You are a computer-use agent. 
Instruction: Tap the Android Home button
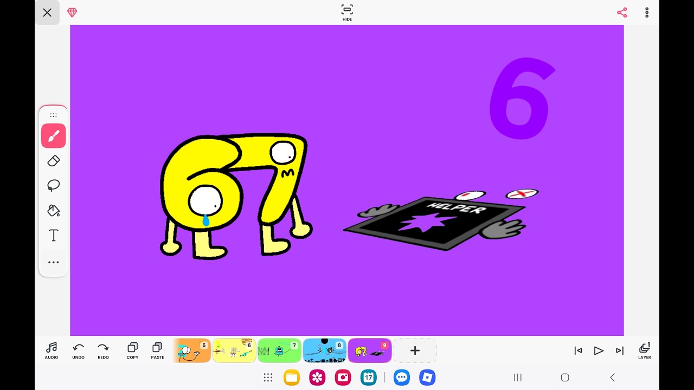(x=565, y=378)
